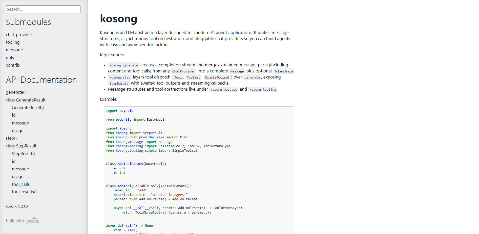479x234 pixels.
Task: Click the kosong.generate inline code link
Action: [x=123, y=65]
